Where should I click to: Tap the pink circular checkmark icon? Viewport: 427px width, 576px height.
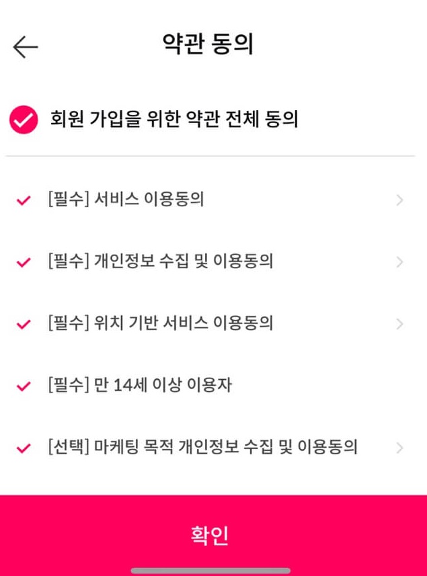point(22,118)
